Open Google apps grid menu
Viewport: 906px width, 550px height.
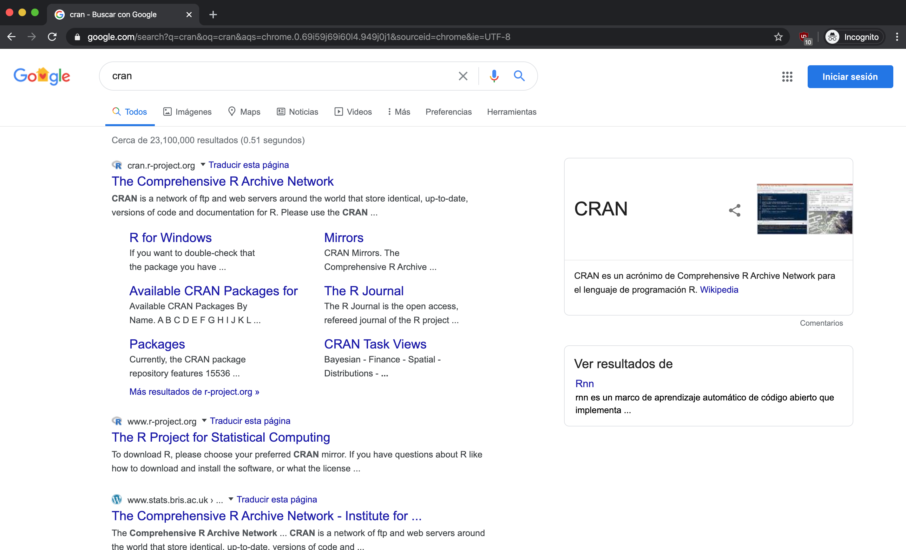[787, 76]
